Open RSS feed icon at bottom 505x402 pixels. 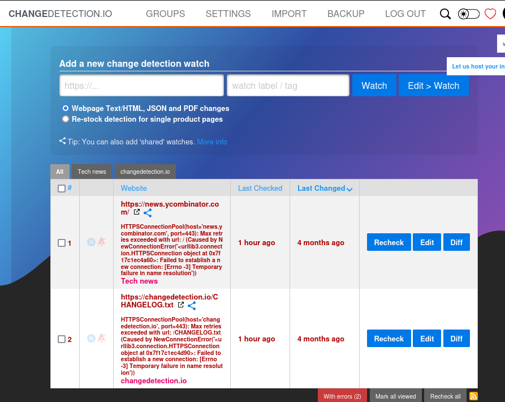(473, 396)
